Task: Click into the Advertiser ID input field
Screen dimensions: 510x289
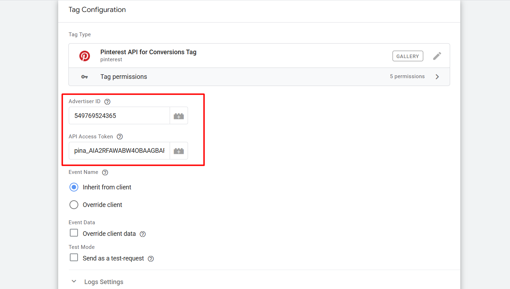Action: point(119,116)
